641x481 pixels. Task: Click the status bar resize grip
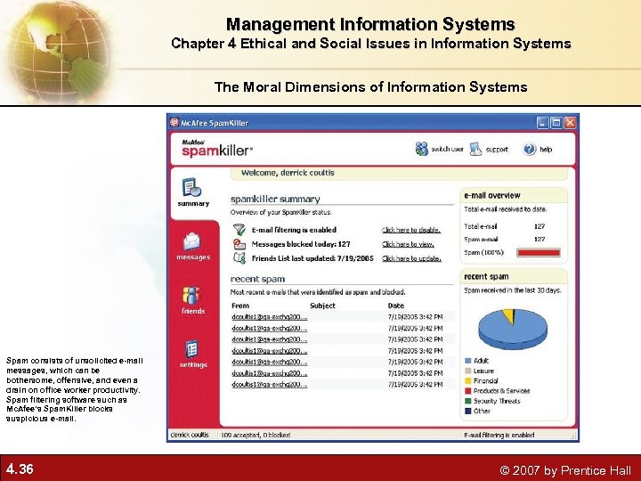(573, 436)
